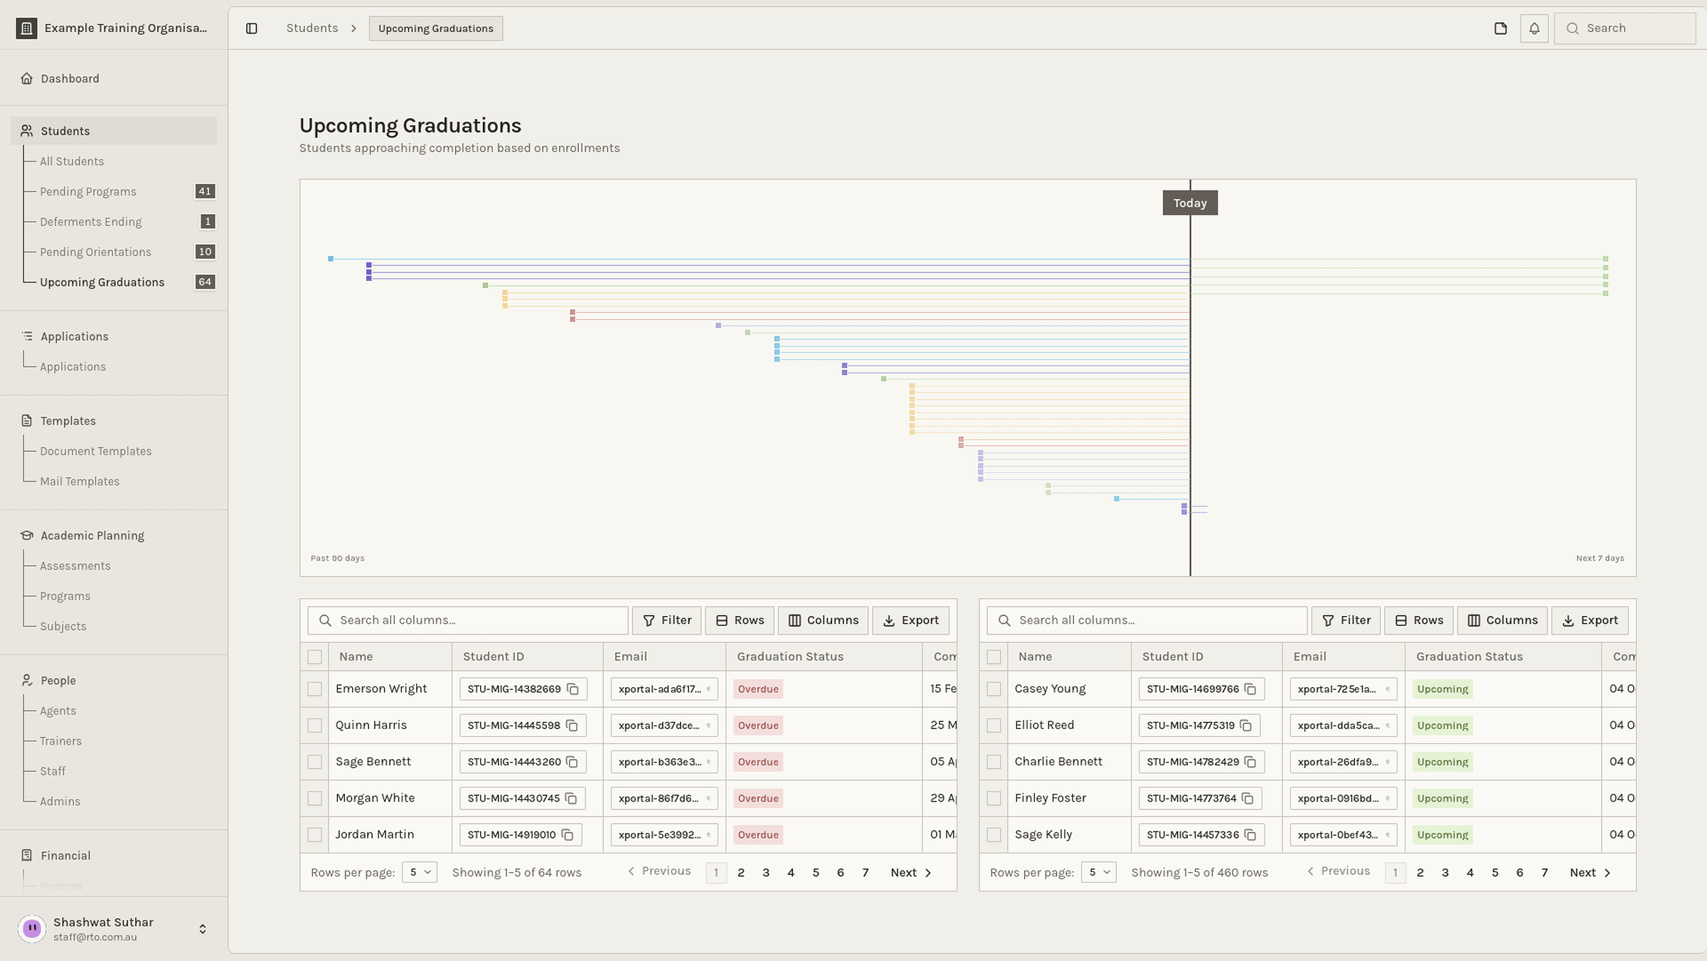Open the notifications bell
The height and width of the screenshot is (961, 1707).
tap(1534, 28)
